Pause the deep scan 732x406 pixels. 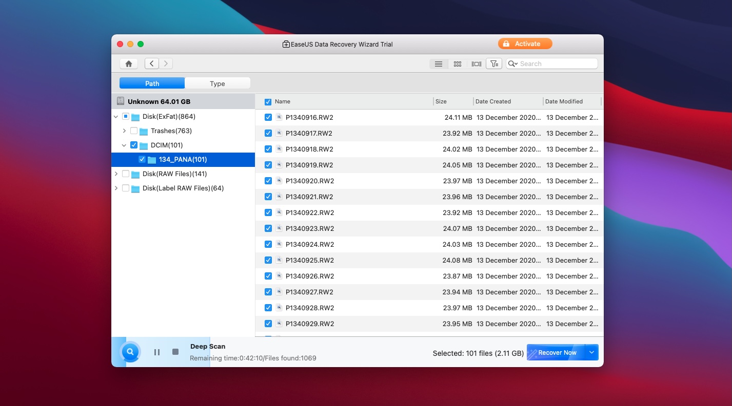tap(157, 352)
